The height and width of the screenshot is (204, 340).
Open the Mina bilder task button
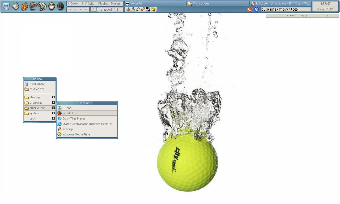[x=218, y=3]
